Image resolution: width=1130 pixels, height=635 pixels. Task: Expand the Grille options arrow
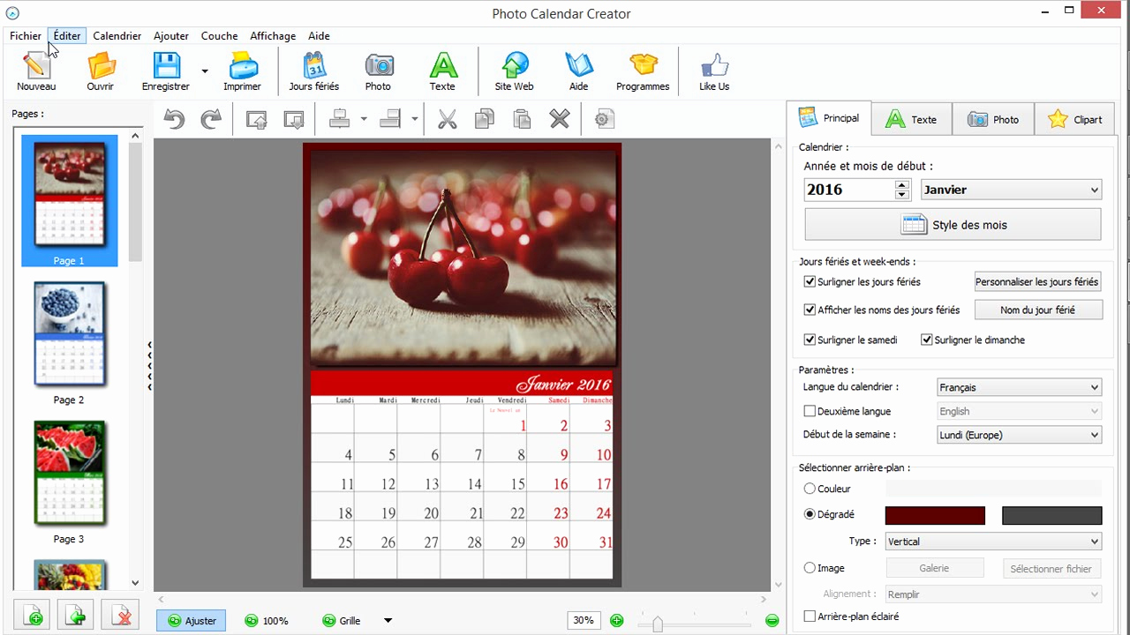click(x=388, y=621)
